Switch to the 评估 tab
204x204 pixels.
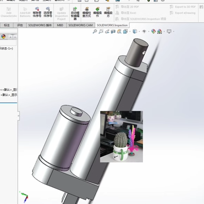click(x=20, y=25)
